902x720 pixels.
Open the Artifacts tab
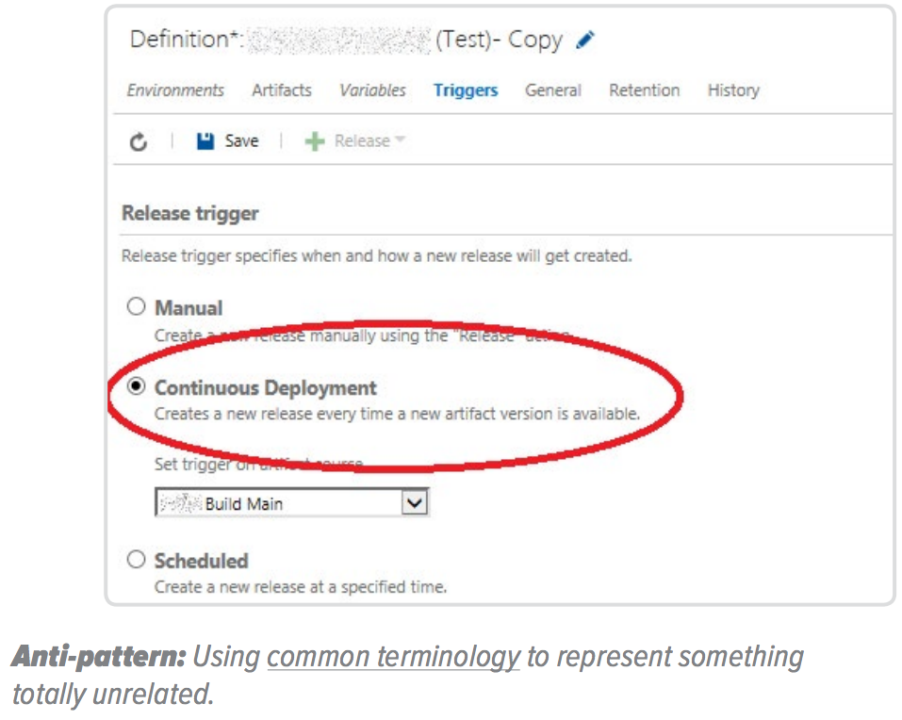[x=281, y=90]
